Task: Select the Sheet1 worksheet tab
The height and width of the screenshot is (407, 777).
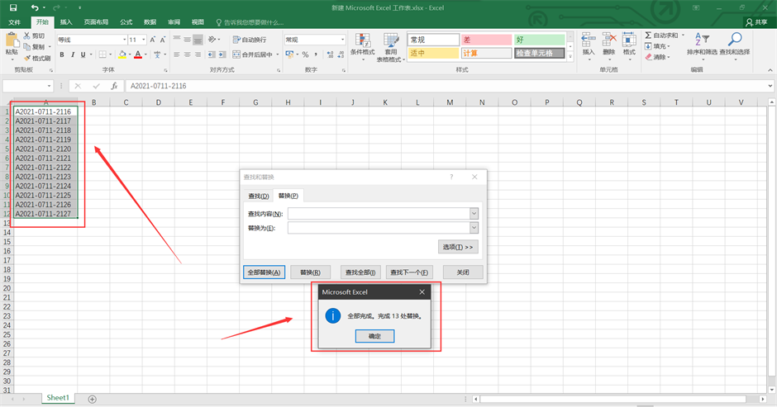Action: 58,398
